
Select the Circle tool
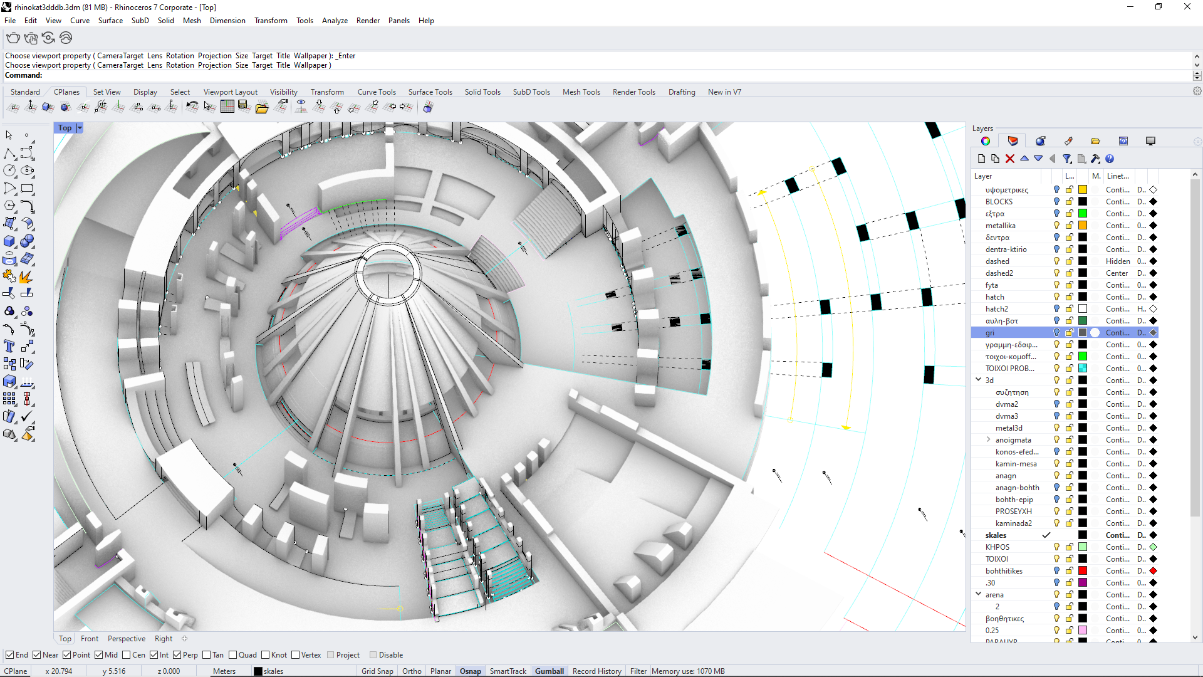pyautogui.click(x=9, y=171)
